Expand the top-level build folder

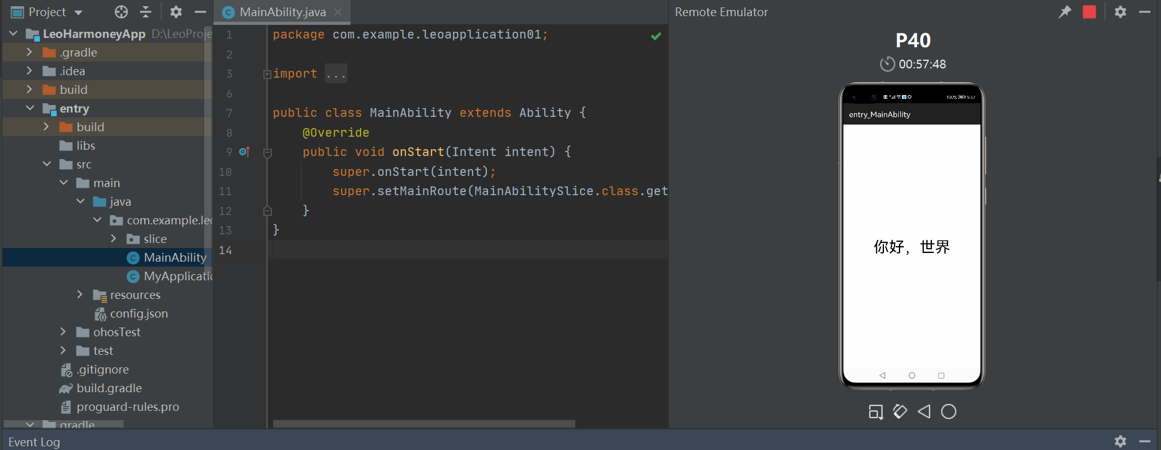tap(29, 90)
